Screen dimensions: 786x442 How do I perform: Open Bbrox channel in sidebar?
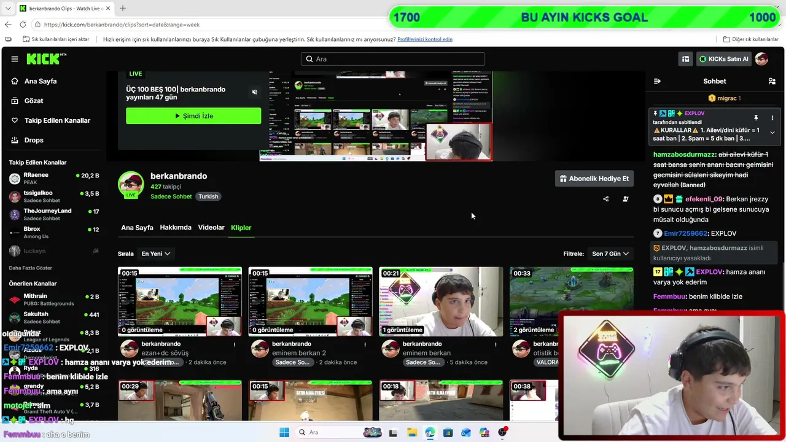pyautogui.click(x=54, y=233)
